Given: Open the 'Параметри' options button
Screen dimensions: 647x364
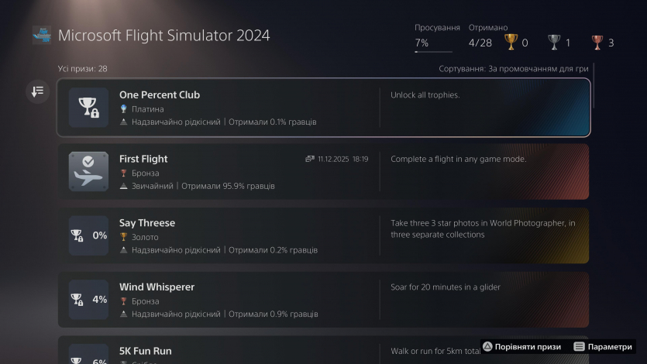Looking at the screenshot, I should pos(603,346).
